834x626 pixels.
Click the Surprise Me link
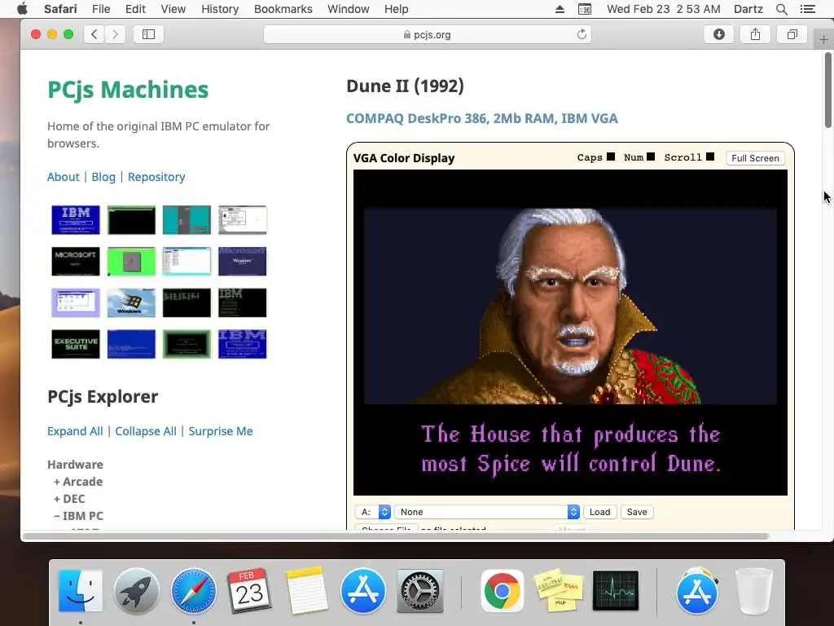point(221,431)
